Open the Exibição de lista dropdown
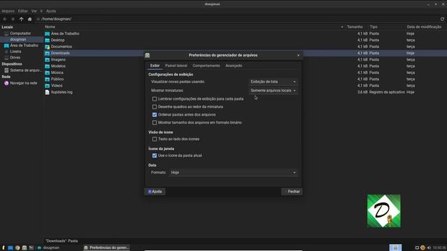447x251 pixels. [273, 82]
